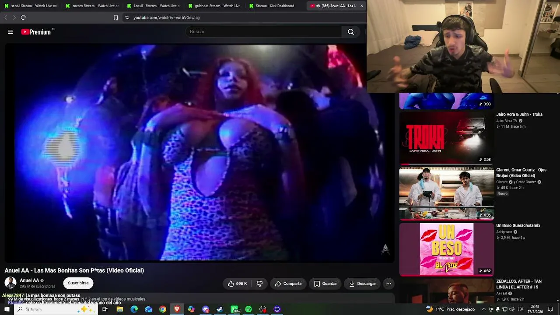This screenshot has width=560, height=315.
Task: Go back with the browser back arrow
Action: pos(6,17)
